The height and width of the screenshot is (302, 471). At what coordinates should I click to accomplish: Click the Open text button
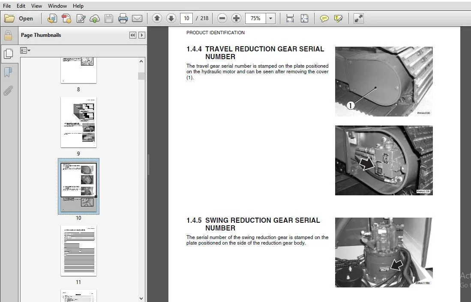(x=26, y=18)
